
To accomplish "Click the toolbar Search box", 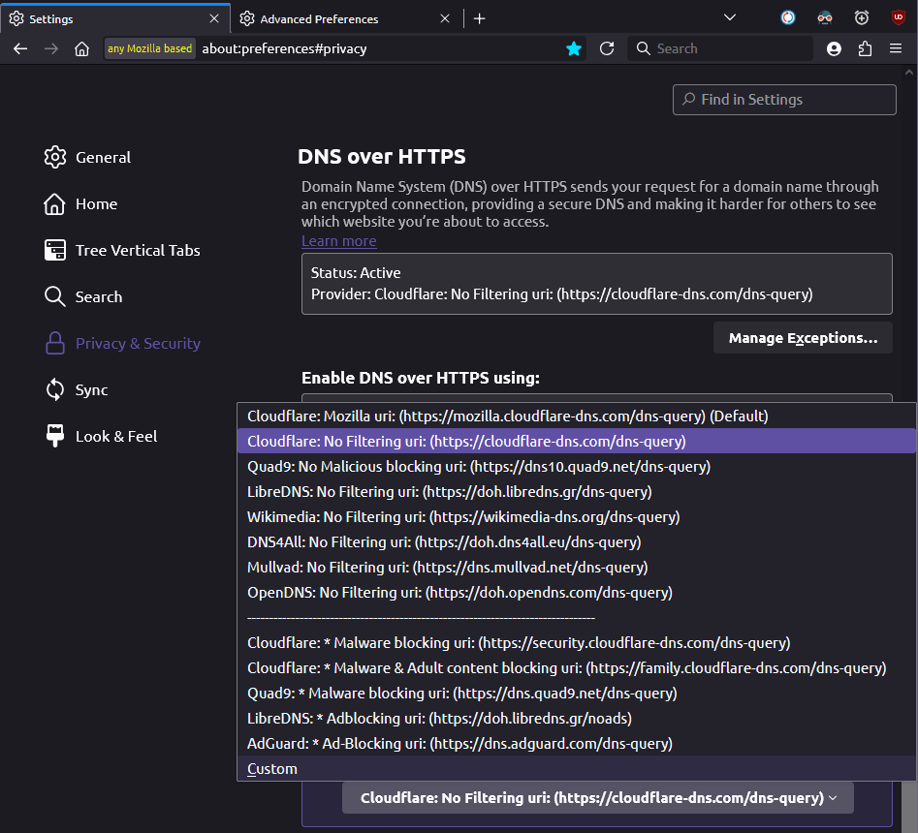I will (720, 48).
